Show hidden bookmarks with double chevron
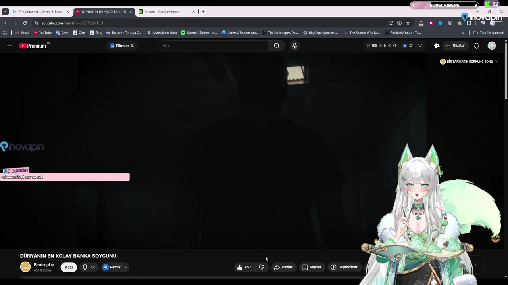 coord(463,33)
